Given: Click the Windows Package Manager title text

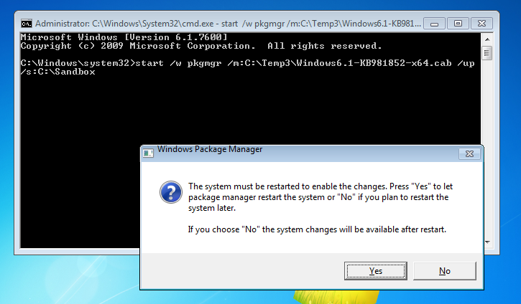Looking at the screenshot, I should pyautogui.click(x=210, y=149).
